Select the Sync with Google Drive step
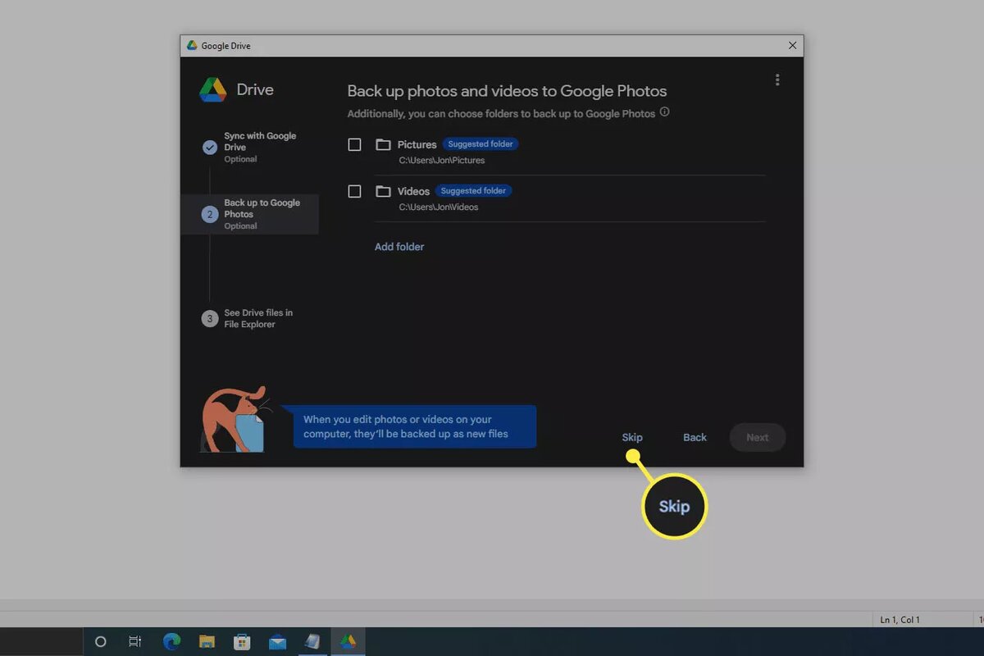Image resolution: width=984 pixels, height=656 pixels. (249, 147)
